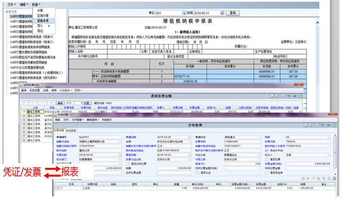Click the search icon in the 单位 field

[184, 13]
